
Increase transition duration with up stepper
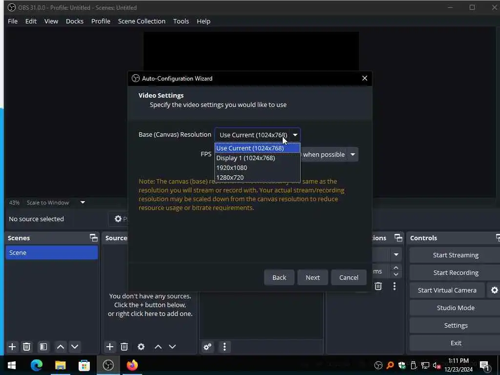coord(396,268)
